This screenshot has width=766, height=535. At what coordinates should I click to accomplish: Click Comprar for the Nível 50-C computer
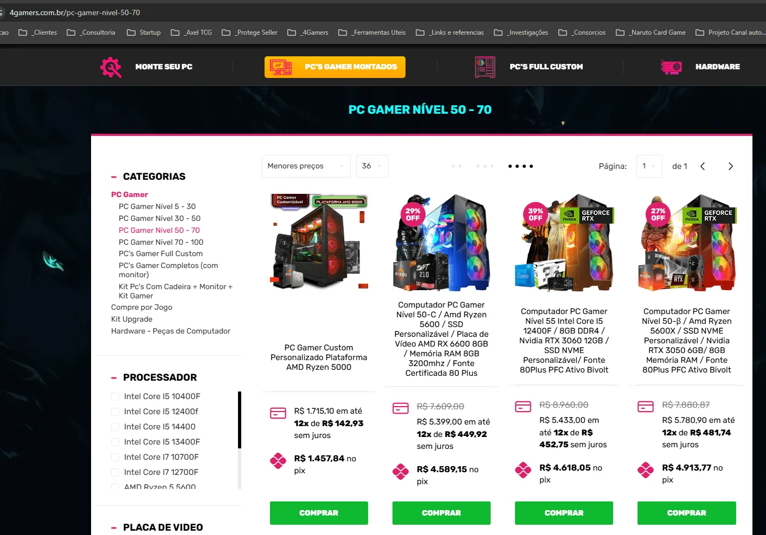coord(441,513)
